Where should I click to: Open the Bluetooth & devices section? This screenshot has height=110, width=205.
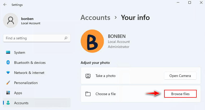[30, 63]
